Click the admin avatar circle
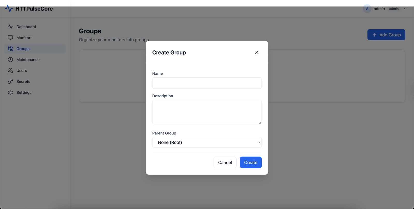Screen dimensions: 414x209 pyautogui.click(x=367, y=9)
